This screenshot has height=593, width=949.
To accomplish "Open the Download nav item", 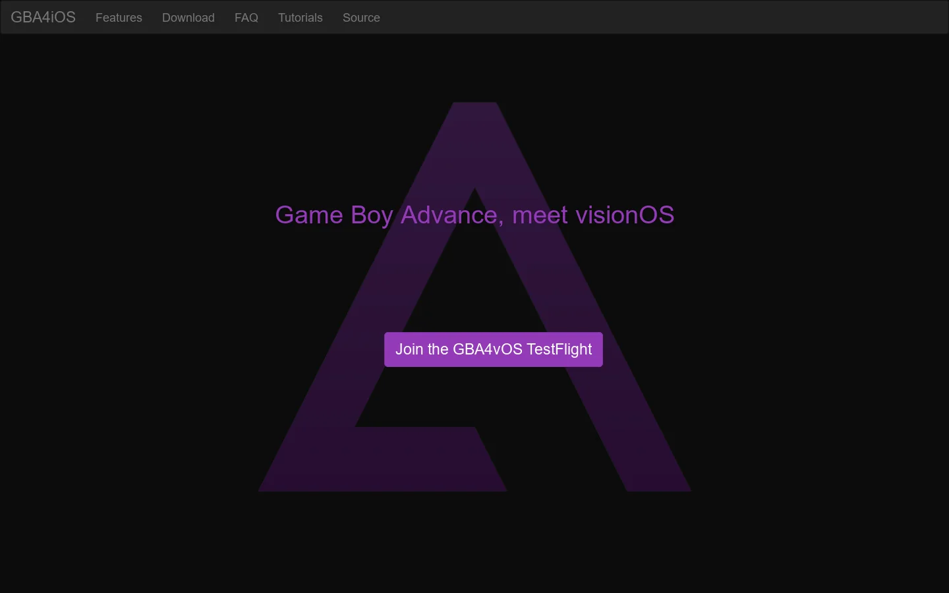I will click(188, 18).
